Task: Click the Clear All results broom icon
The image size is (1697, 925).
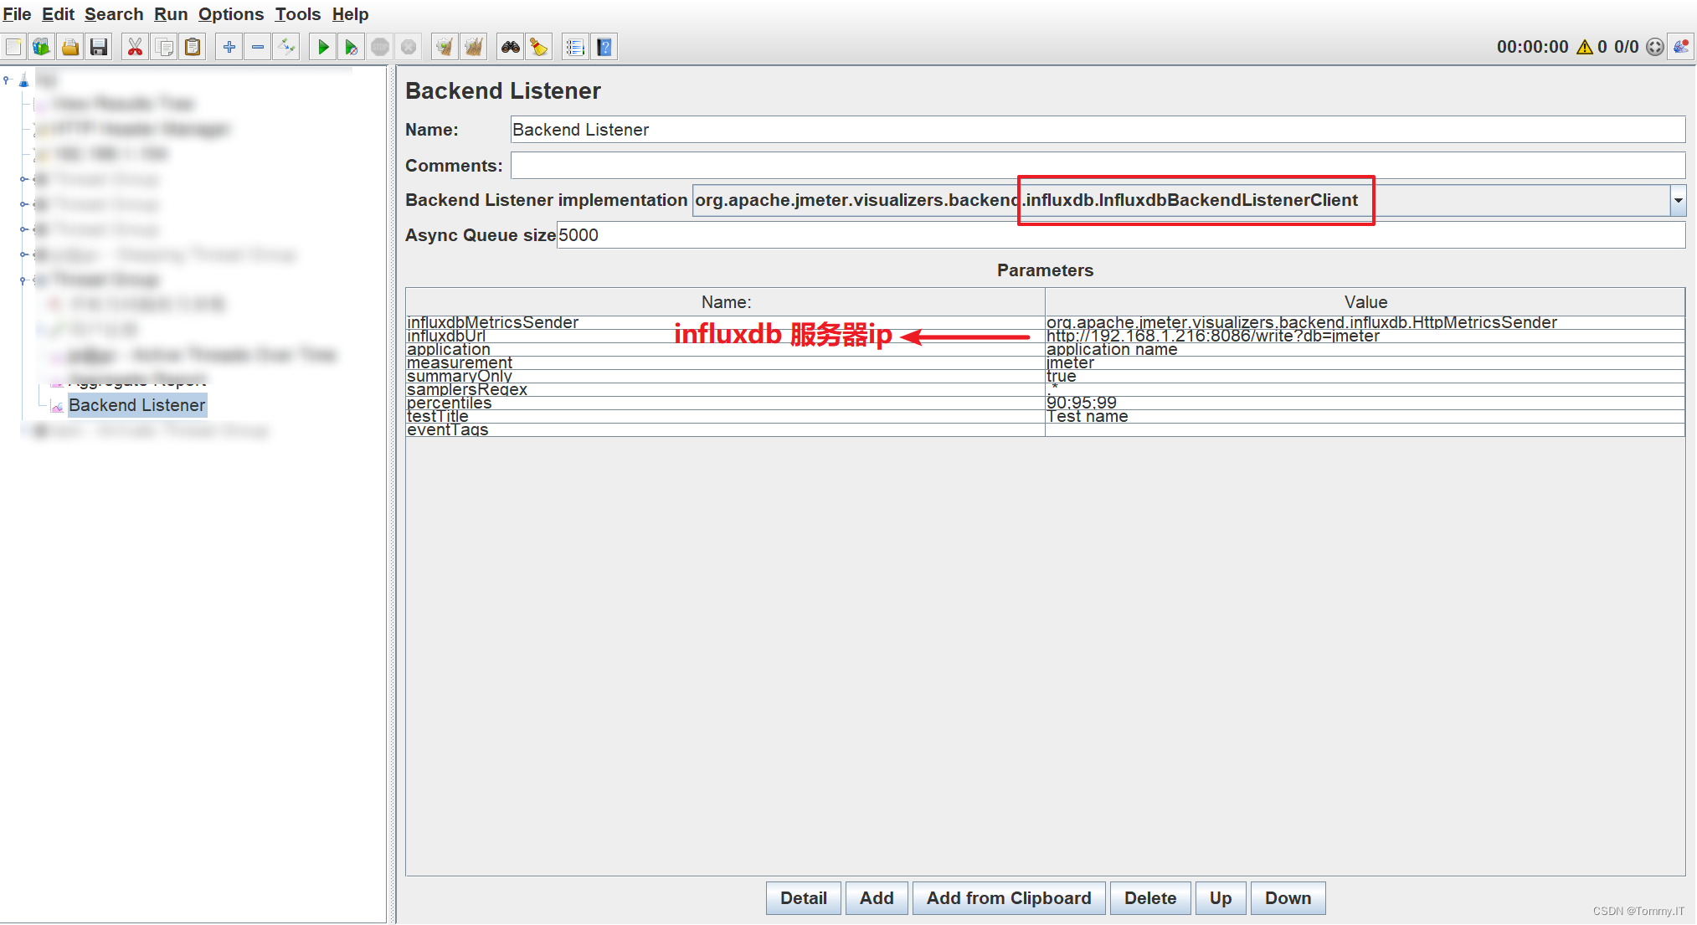Action: pyautogui.click(x=474, y=46)
